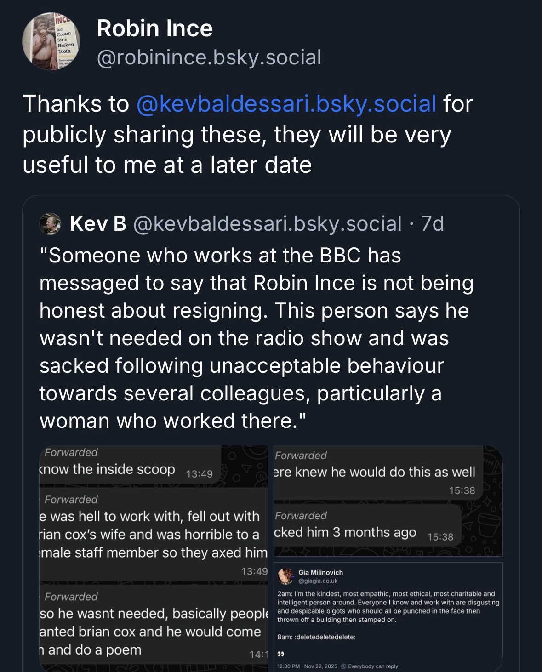Click Robin Ince's profile avatar
The image size is (542, 672).
(x=51, y=41)
